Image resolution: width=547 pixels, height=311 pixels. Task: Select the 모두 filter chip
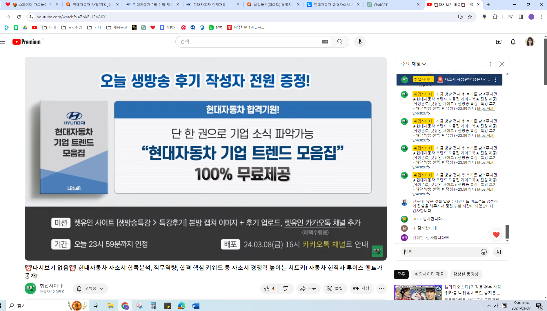[x=401, y=274]
